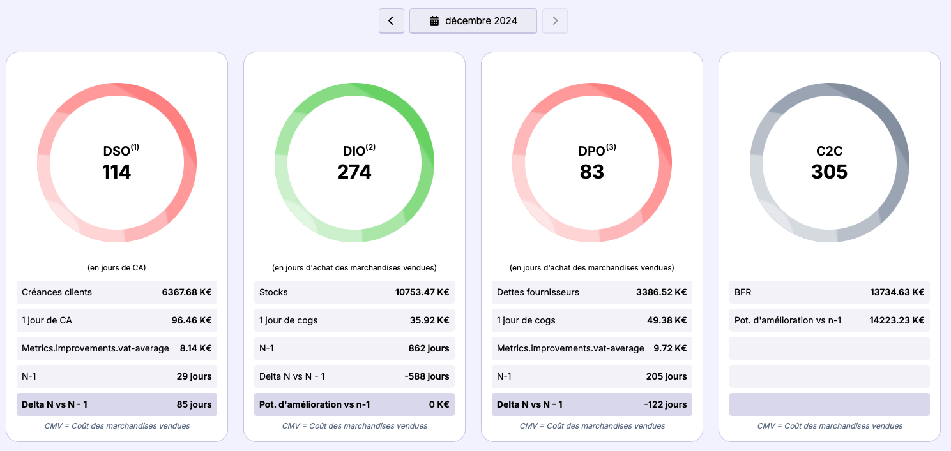Go to previous month with left chevron

(x=391, y=20)
